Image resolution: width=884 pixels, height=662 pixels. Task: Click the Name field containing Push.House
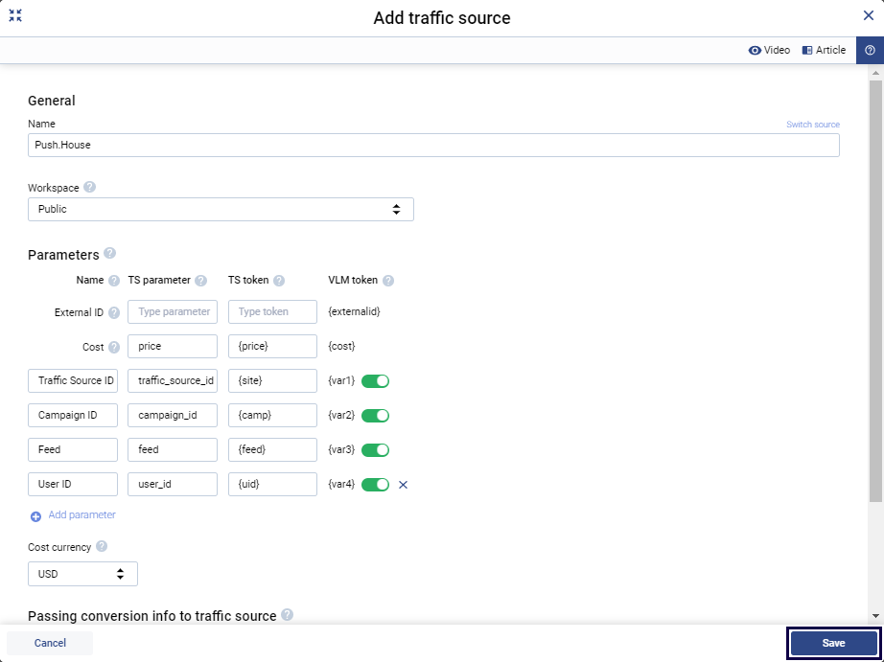pos(433,145)
